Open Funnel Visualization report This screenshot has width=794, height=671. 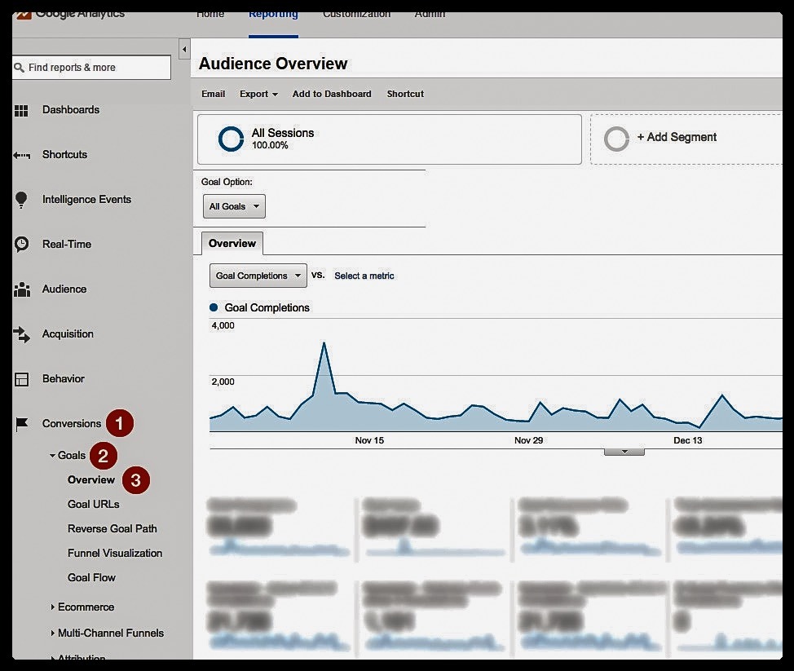(x=115, y=553)
